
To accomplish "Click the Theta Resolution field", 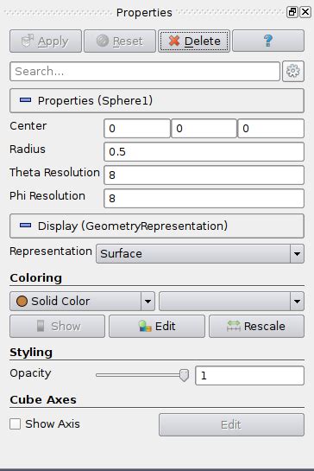I will pos(204,175).
